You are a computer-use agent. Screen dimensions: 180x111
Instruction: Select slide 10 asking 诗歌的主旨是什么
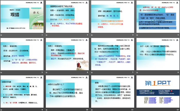pyautogui.click(x=67, y=92)
